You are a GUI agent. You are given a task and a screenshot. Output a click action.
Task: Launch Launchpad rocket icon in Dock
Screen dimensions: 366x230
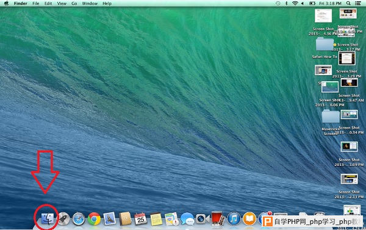click(x=63, y=219)
